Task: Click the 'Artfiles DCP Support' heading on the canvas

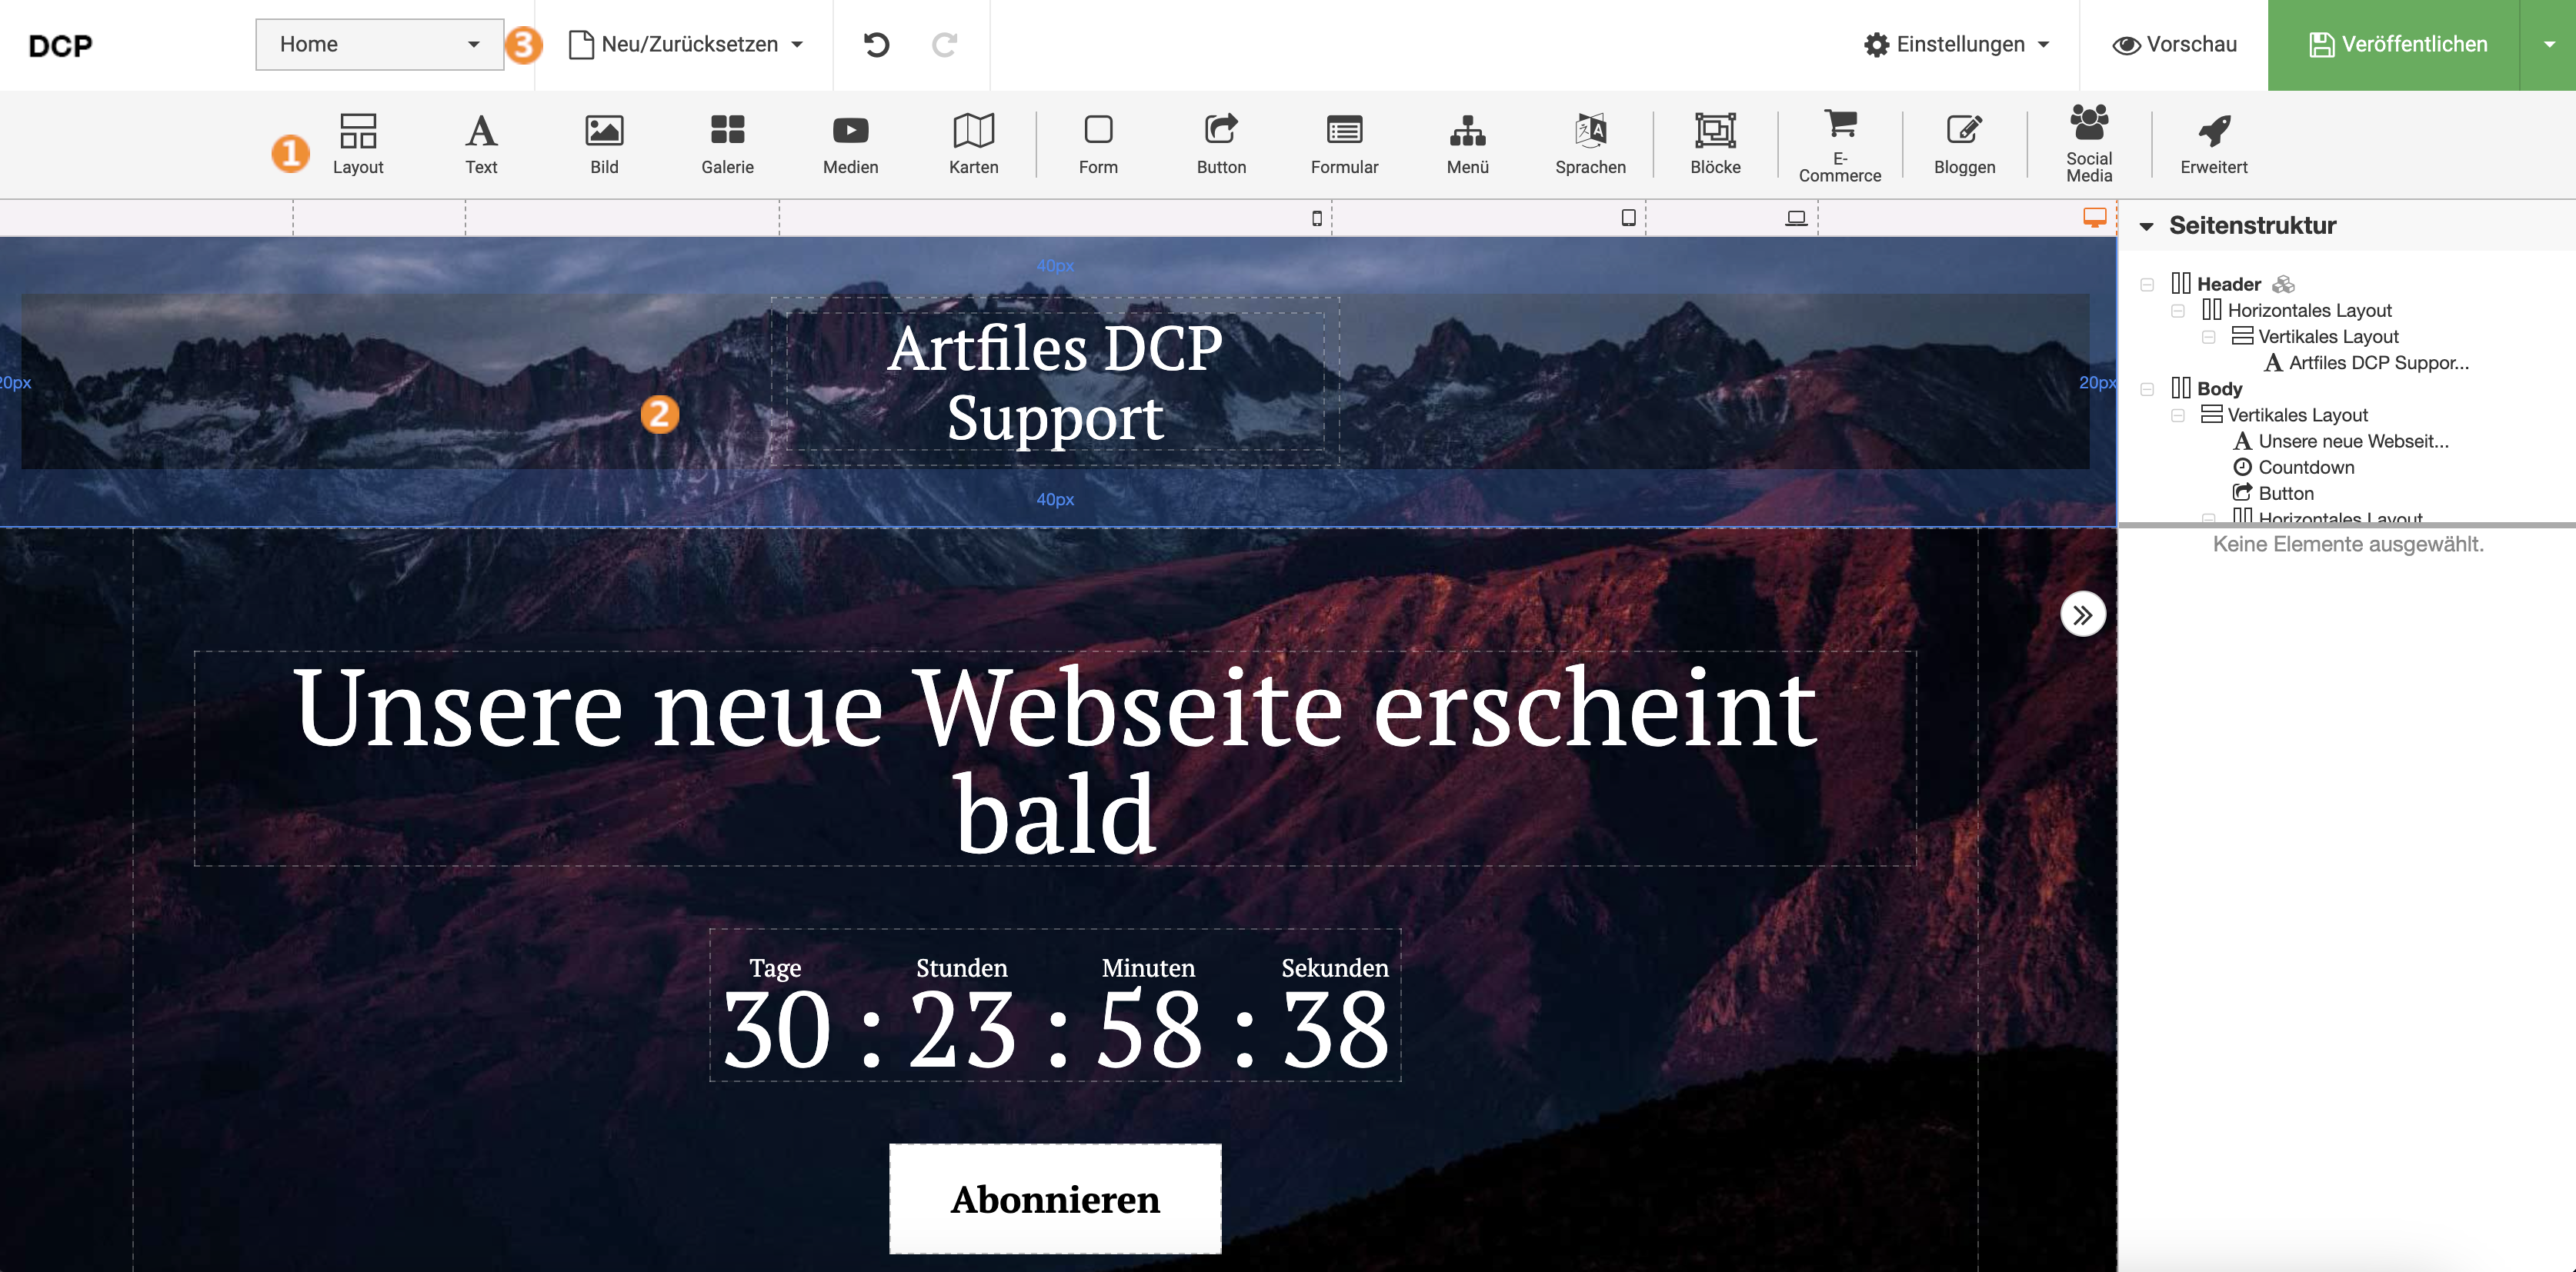Action: pyautogui.click(x=1055, y=381)
